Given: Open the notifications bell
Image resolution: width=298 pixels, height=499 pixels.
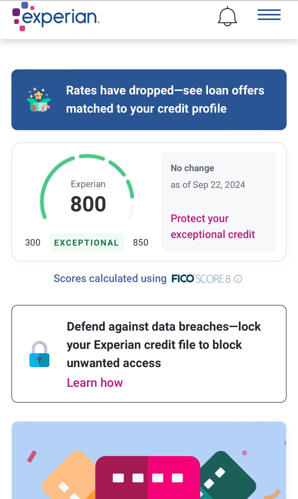Looking at the screenshot, I should point(227,17).
